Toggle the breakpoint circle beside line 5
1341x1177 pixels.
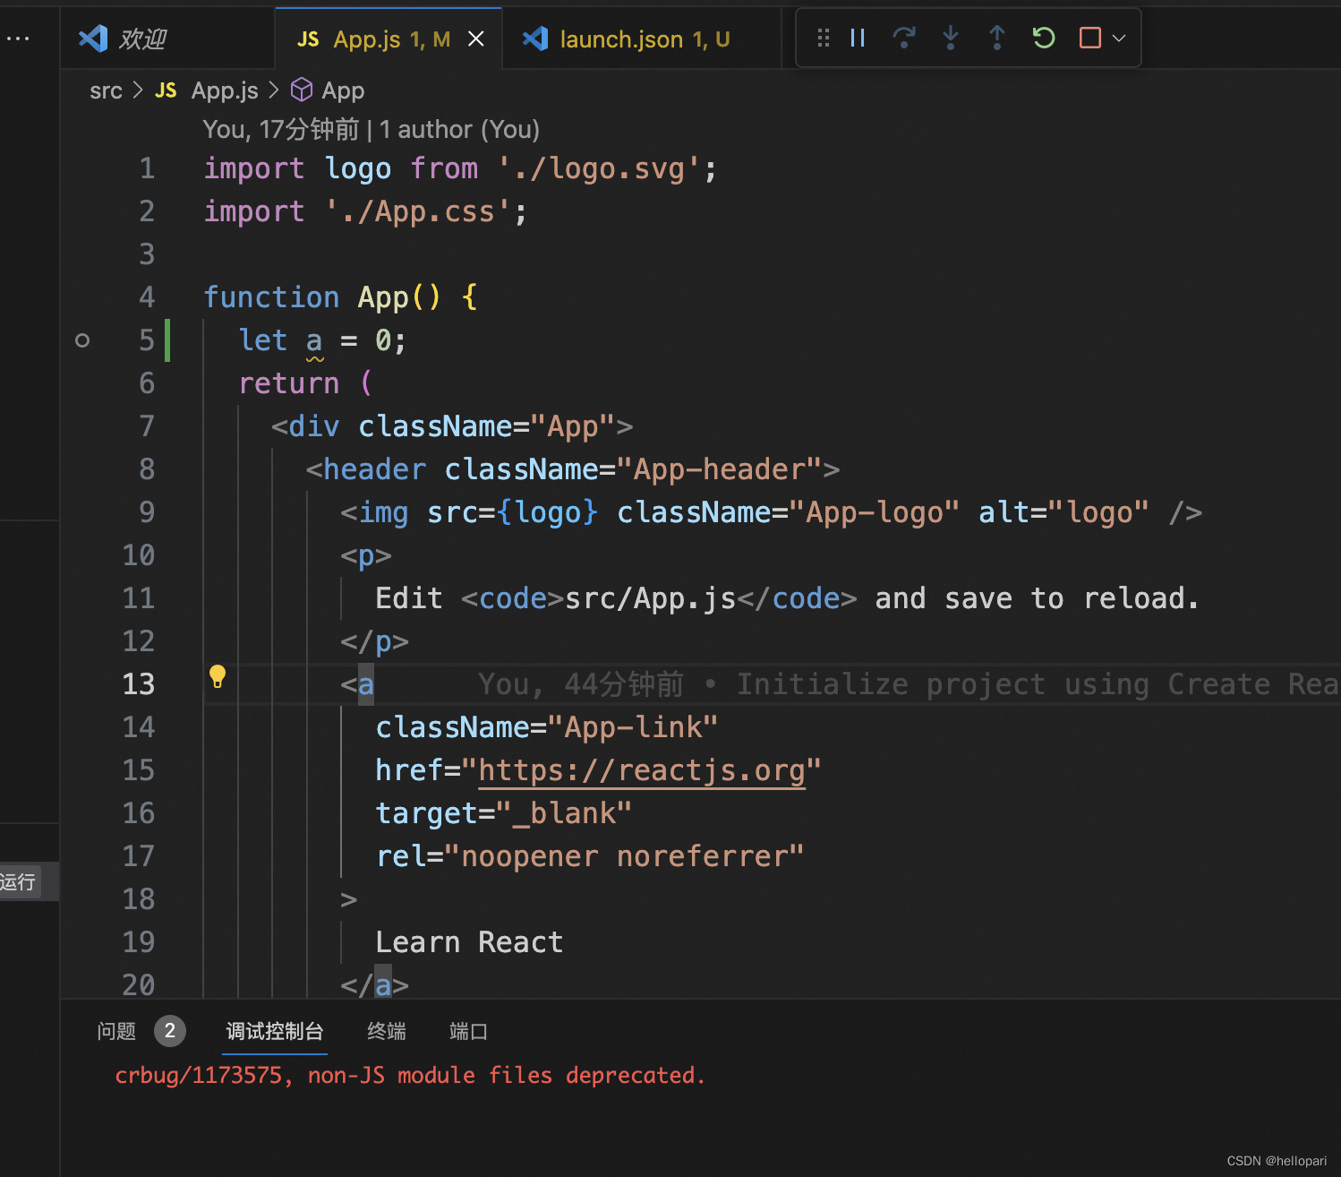tap(82, 340)
